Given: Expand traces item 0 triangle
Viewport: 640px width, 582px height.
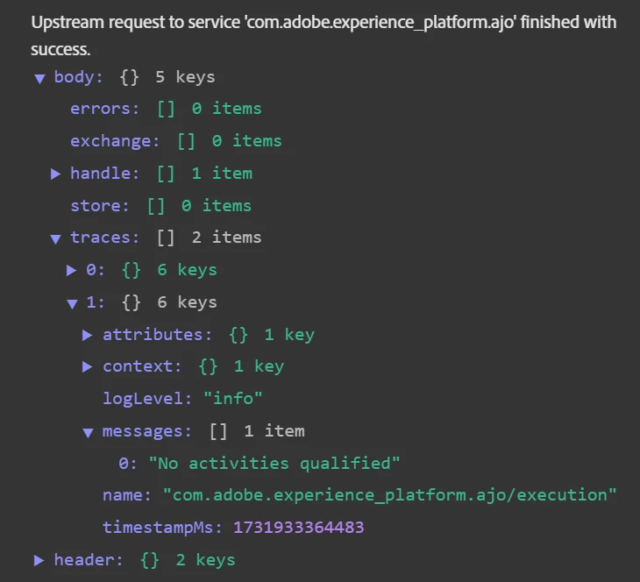Looking at the screenshot, I should (x=71, y=270).
